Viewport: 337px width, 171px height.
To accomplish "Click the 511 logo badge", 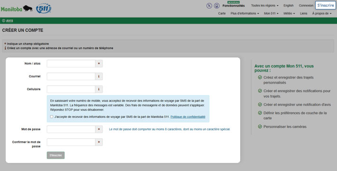I will [44, 9].
